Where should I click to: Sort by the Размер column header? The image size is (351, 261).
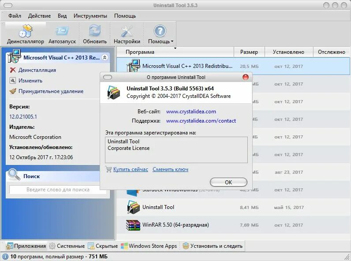[249, 52]
